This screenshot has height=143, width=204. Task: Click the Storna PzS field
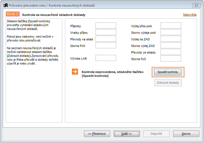click(171, 58)
